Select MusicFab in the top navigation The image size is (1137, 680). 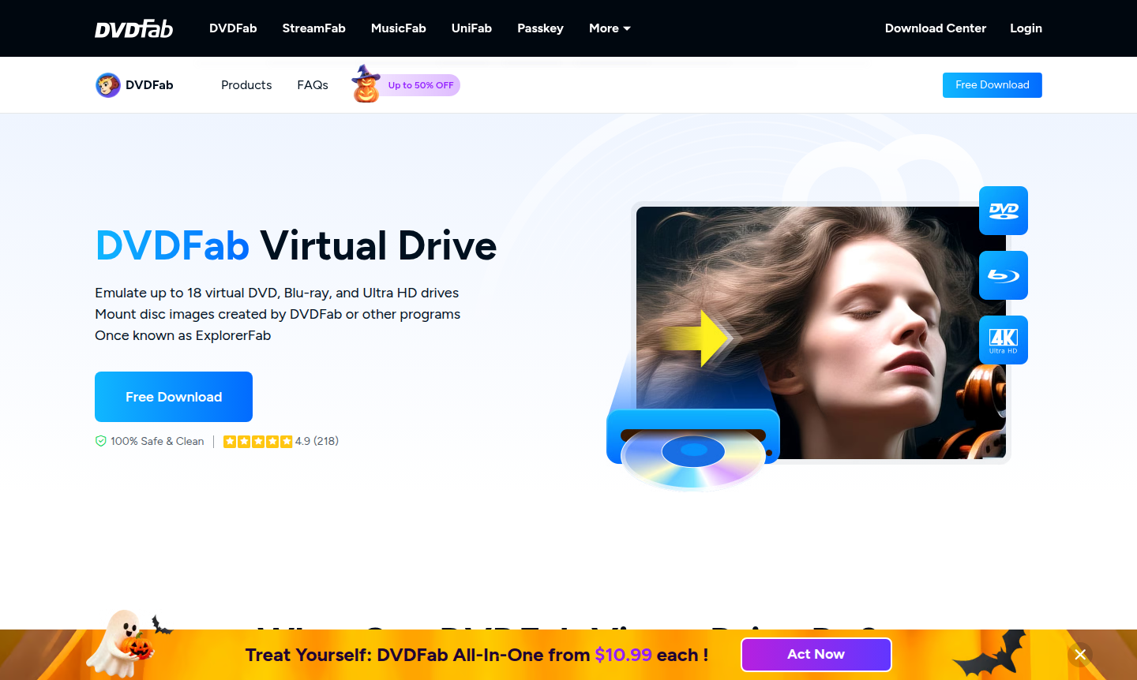[398, 28]
